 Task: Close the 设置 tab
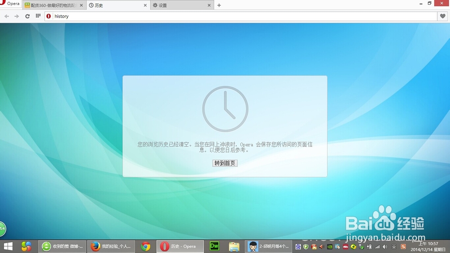pos(209,5)
